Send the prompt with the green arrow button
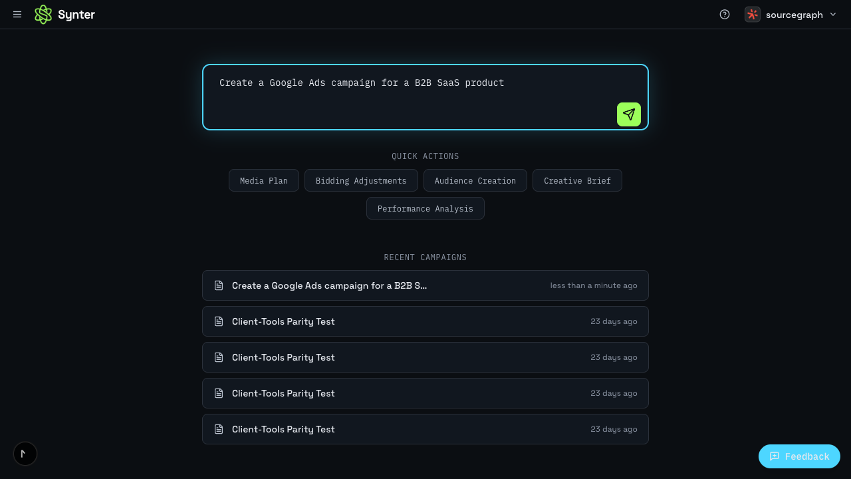 [x=628, y=114]
